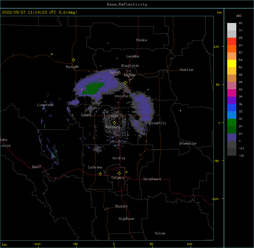Select the -100 tick label on horizontal axis

37,244
